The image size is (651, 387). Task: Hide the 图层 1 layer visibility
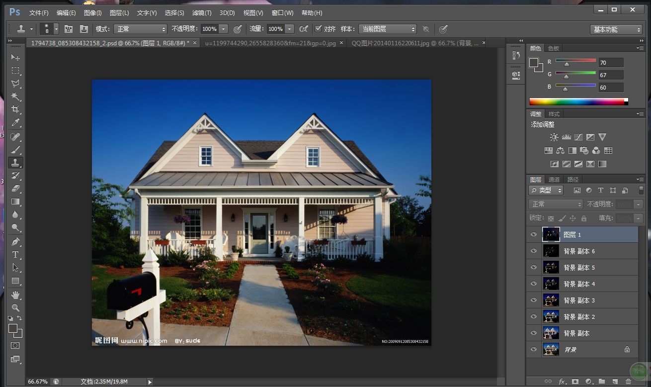pos(534,235)
